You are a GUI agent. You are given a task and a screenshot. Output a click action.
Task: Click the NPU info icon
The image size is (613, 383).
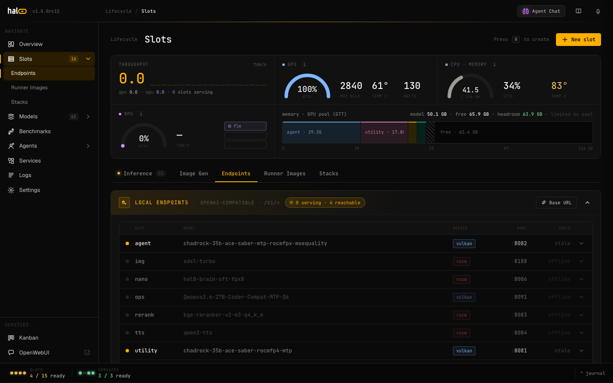(x=141, y=114)
